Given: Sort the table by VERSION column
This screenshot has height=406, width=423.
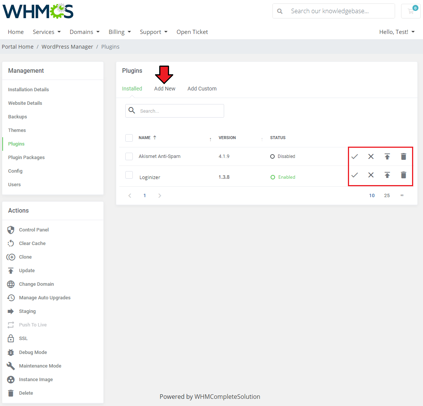Looking at the screenshot, I should click(x=227, y=138).
